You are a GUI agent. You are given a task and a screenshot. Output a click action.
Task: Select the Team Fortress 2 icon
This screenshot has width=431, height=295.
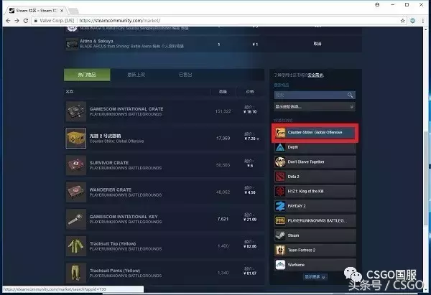coord(280,250)
